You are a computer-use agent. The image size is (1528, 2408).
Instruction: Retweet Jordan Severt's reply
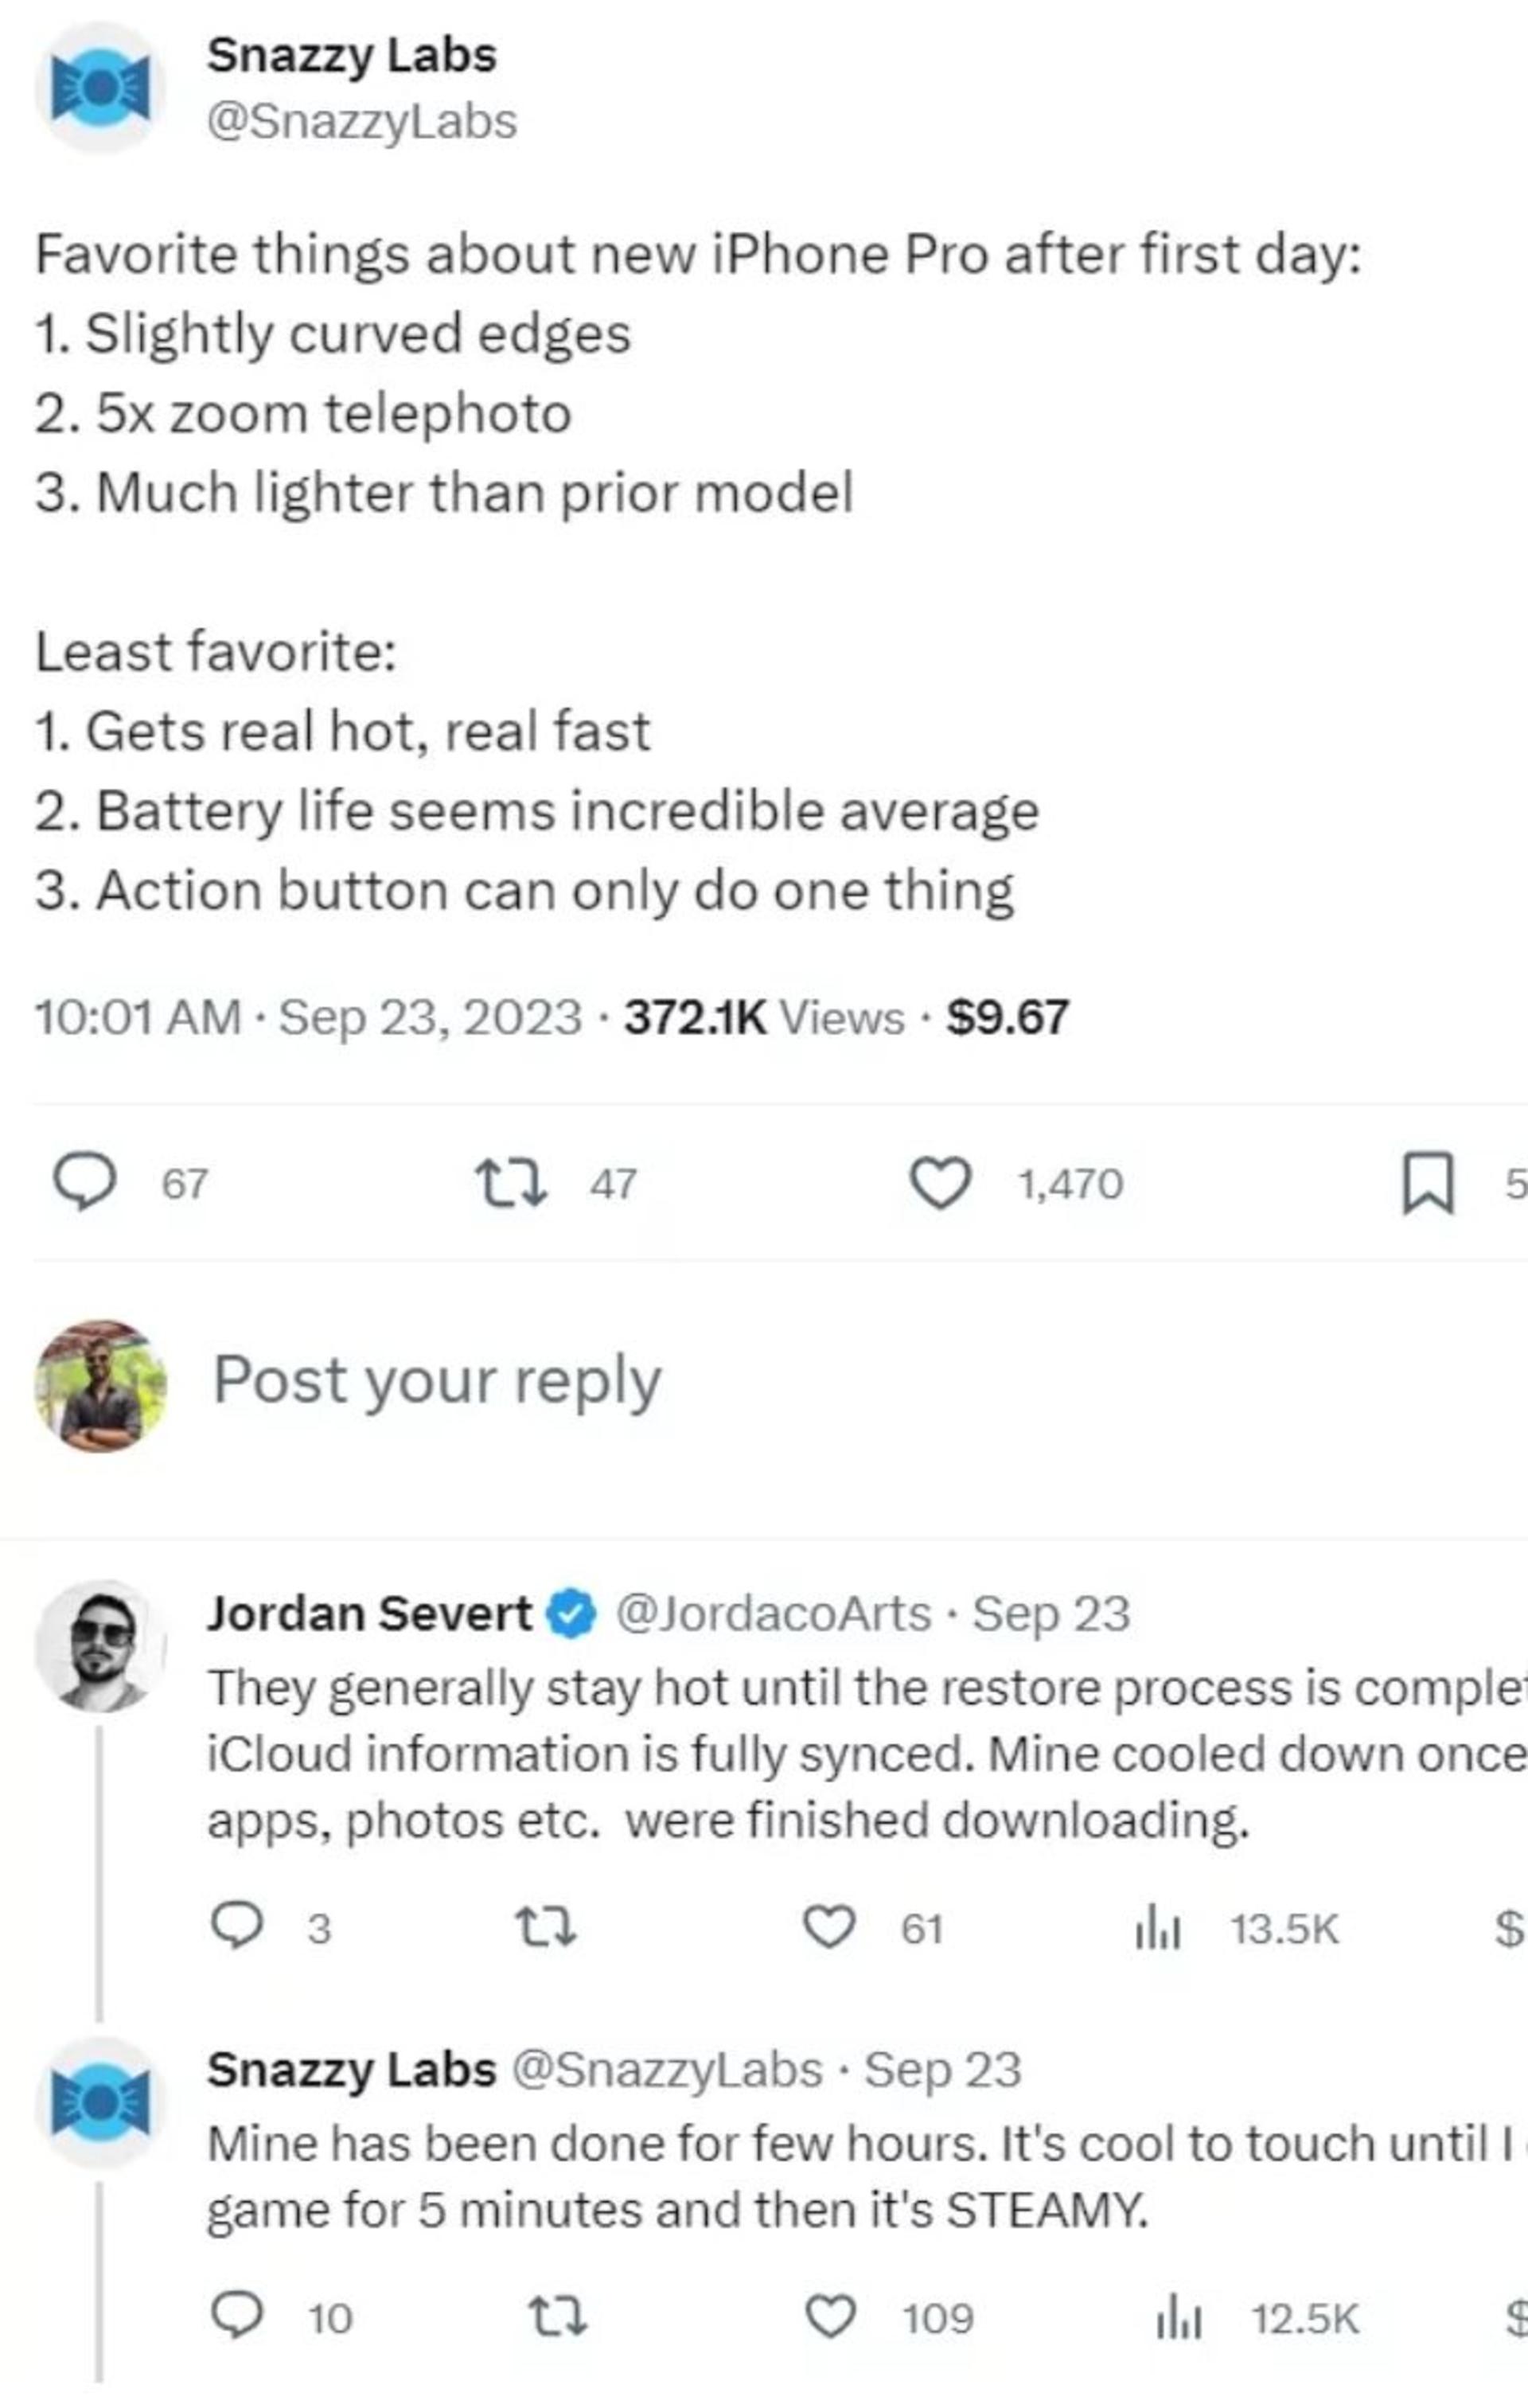(545, 1926)
